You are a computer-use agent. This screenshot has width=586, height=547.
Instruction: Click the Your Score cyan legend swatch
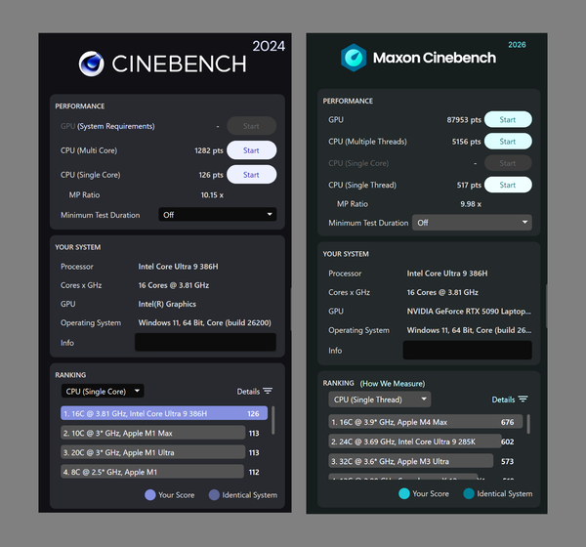point(404,493)
